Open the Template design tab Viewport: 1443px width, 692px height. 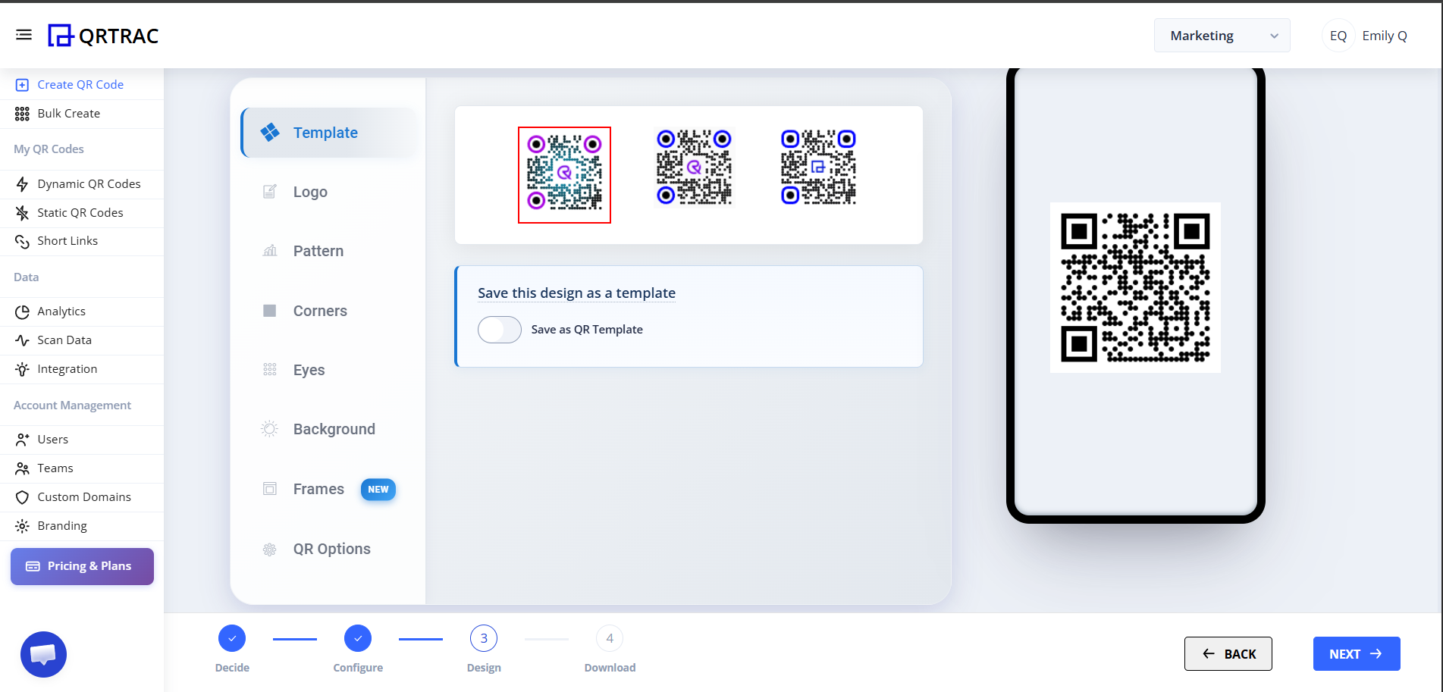point(329,133)
